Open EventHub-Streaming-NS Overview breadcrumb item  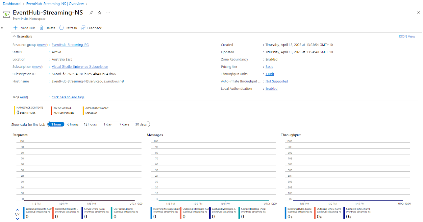click(x=55, y=4)
